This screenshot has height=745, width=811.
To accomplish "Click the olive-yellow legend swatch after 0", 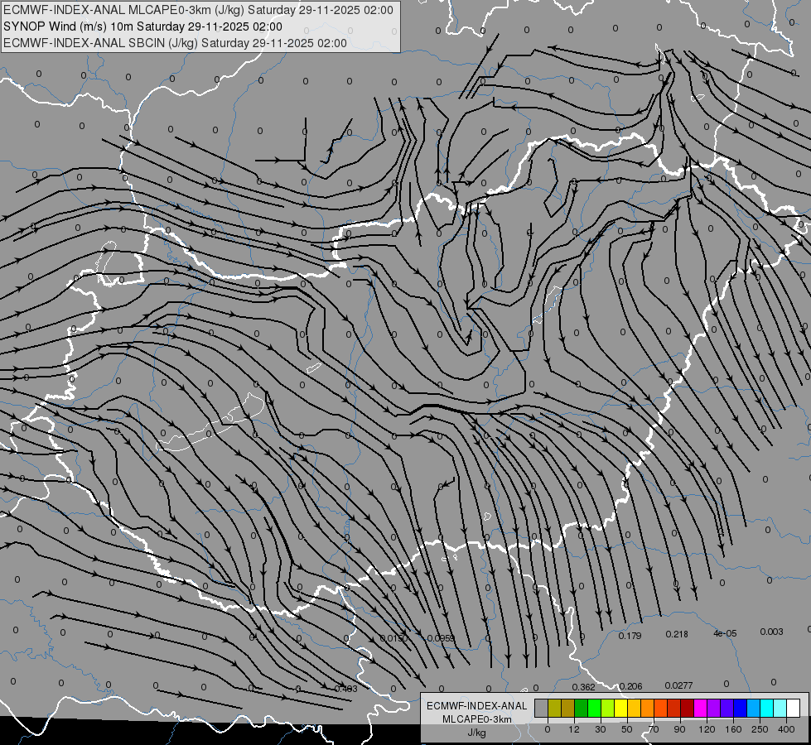I will click(x=554, y=708).
